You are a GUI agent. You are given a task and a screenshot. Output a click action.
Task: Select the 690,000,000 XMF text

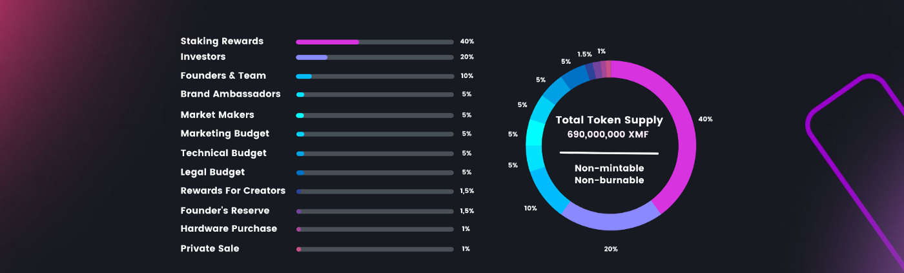608,134
